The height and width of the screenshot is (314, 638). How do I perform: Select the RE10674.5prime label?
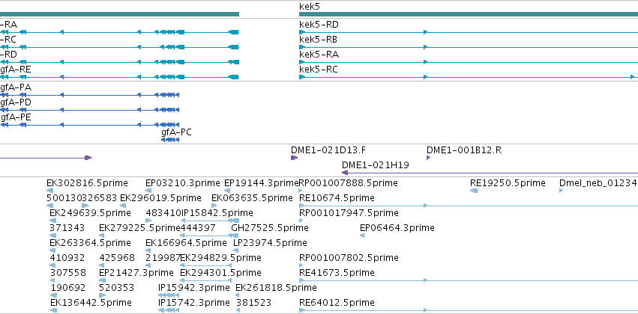point(337,198)
